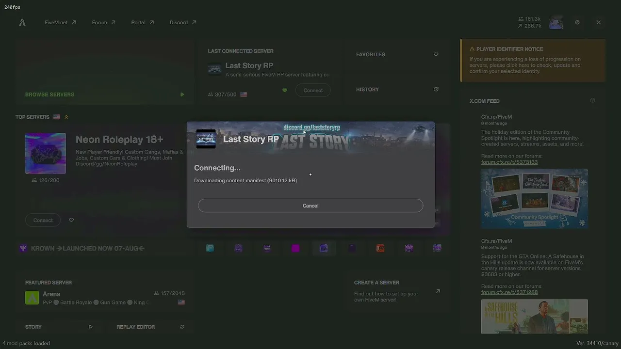Open the Neon Roleplay 18+ server title
Viewport: 621px width, 349px height.
point(119,140)
